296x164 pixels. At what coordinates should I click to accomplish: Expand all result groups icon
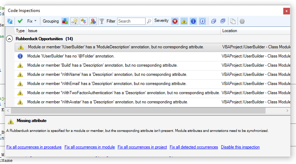223,21
